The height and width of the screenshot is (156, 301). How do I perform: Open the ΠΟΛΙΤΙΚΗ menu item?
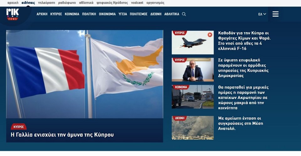pos(89,14)
